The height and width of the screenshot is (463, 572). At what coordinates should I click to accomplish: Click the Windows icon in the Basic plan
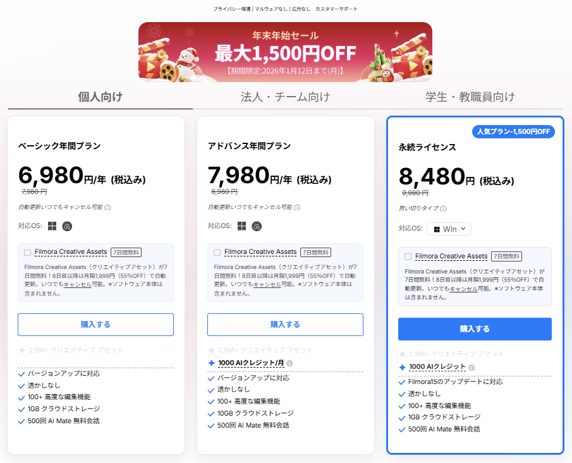click(x=52, y=226)
